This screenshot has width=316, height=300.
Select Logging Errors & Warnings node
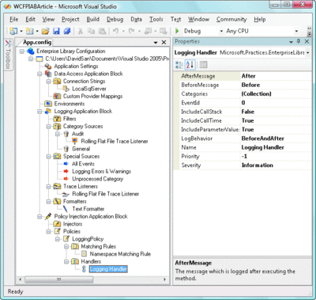pos(101,172)
